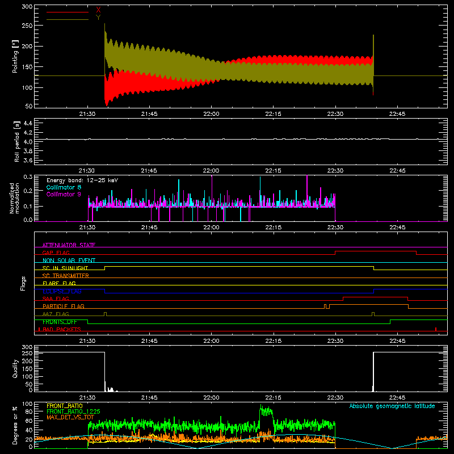Select the SC_TRANSMITTER flag label

65,276
